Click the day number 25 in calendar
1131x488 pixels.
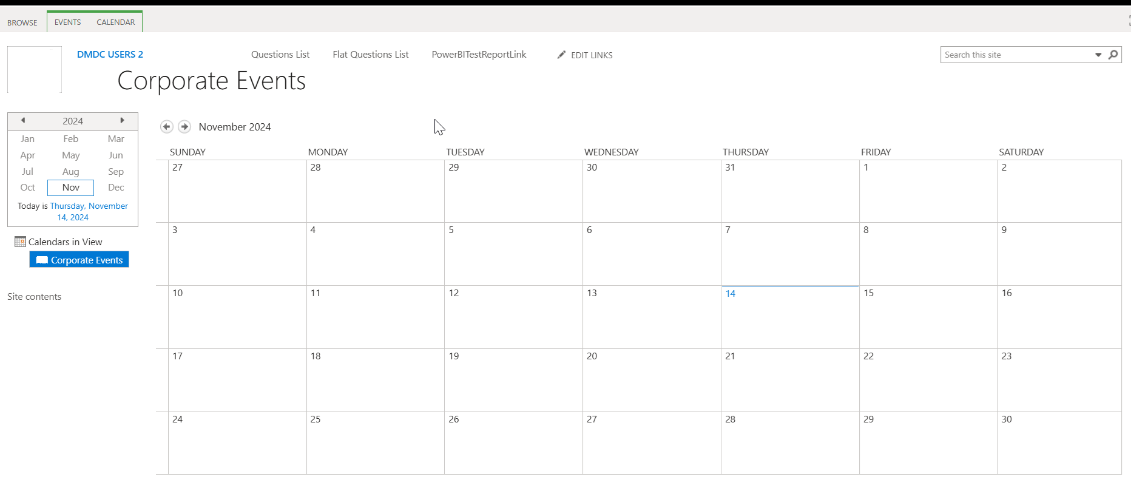tap(316, 419)
